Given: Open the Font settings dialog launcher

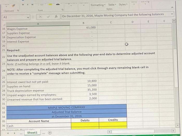Looking at the screenshot, I should click(63, 10).
